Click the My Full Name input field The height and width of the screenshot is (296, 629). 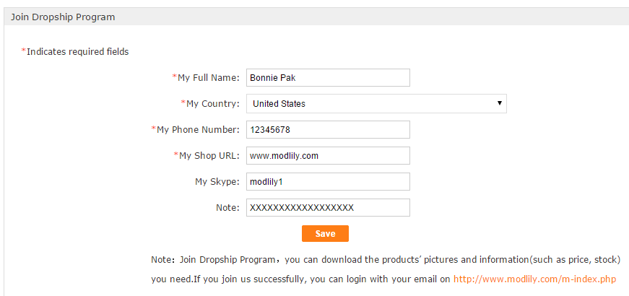328,77
